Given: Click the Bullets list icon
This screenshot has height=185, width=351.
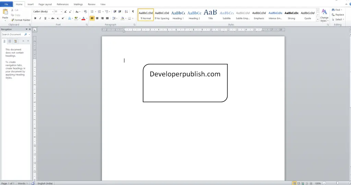Looking at the screenshot, I should point(92,12).
